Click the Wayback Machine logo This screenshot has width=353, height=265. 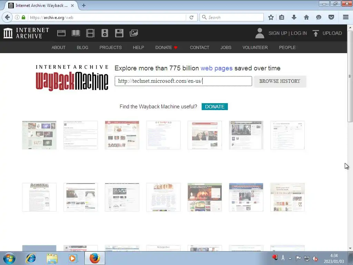click(72, 78)
